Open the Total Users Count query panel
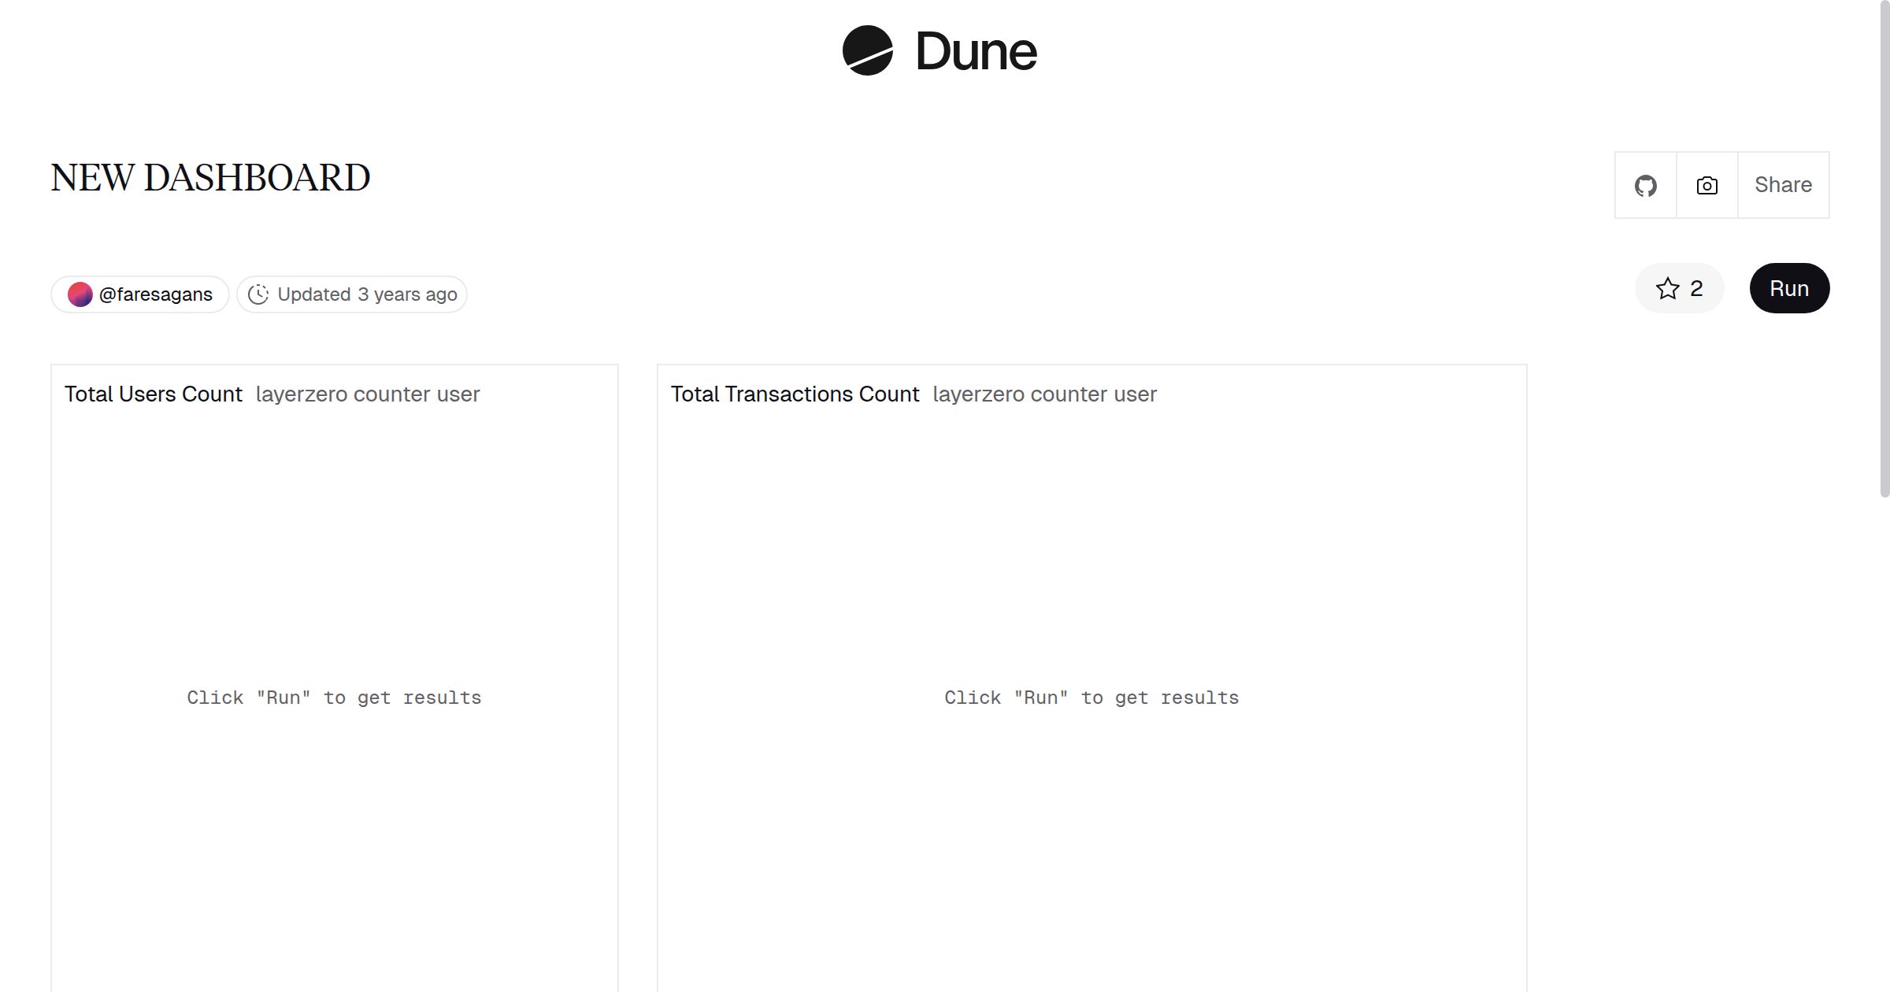This screenshot has width=1890, height=992. pos(154,394)
